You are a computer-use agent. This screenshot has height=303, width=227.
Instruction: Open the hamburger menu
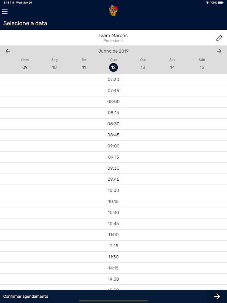point(5,12)
